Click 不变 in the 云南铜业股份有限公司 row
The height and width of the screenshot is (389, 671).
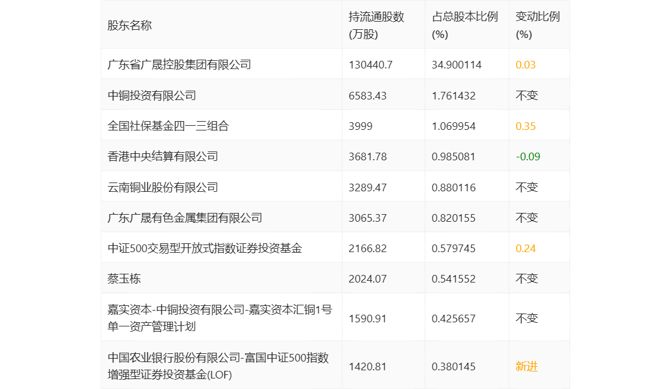527,187
